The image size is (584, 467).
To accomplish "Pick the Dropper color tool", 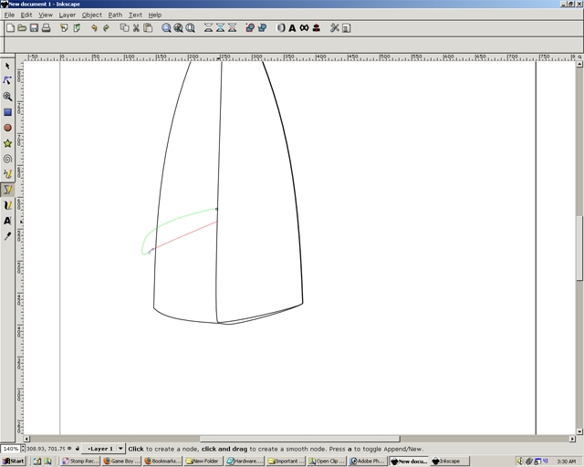I will pyautogui.click(x=7, y=236).
